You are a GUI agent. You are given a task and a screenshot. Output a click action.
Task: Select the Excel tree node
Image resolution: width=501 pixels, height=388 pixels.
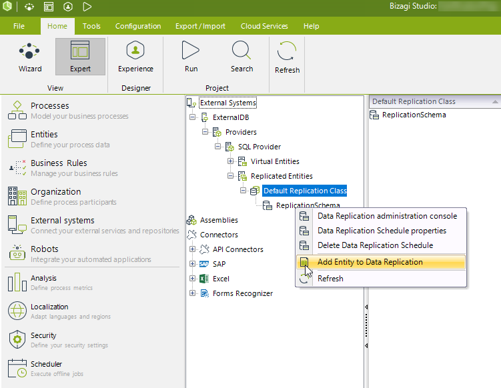click(221, 279)
